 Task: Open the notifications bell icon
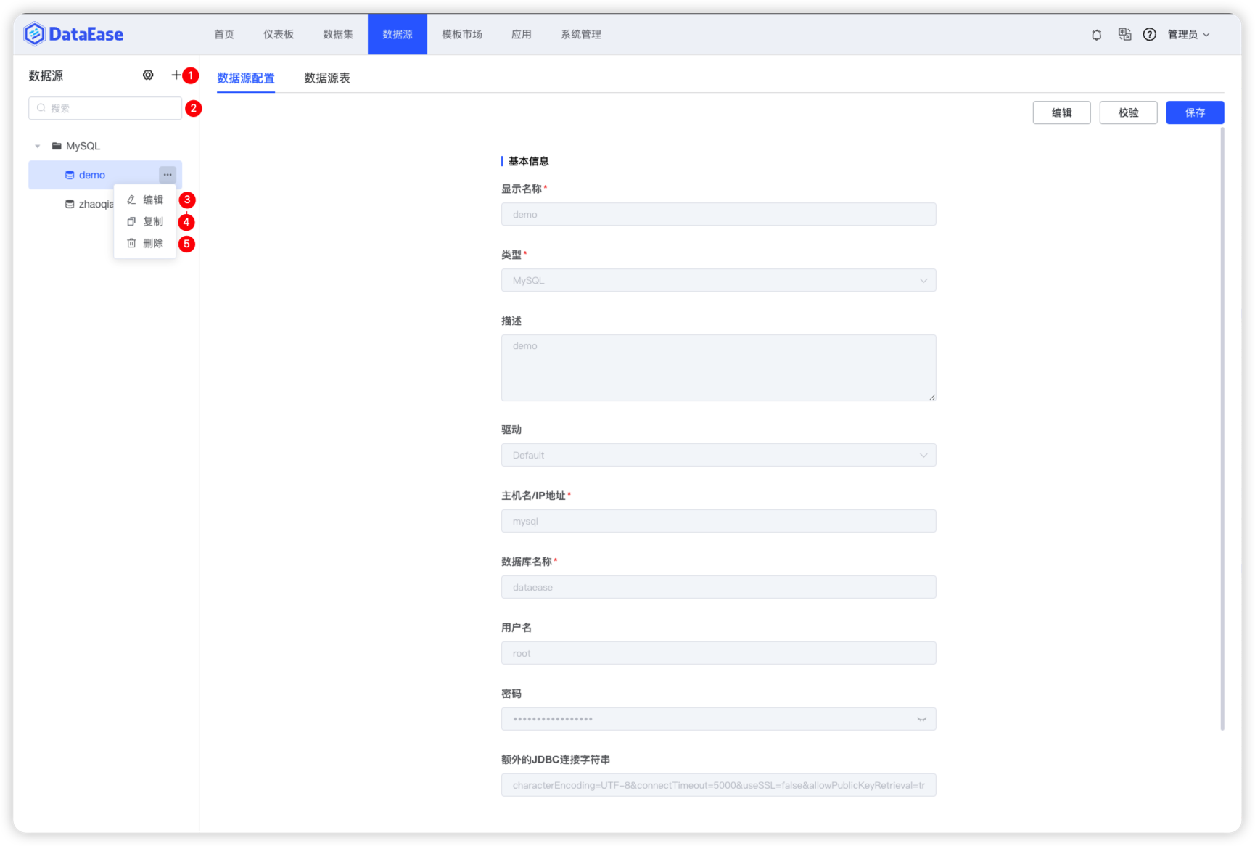pyautogui.click(x=1096, y=34)
